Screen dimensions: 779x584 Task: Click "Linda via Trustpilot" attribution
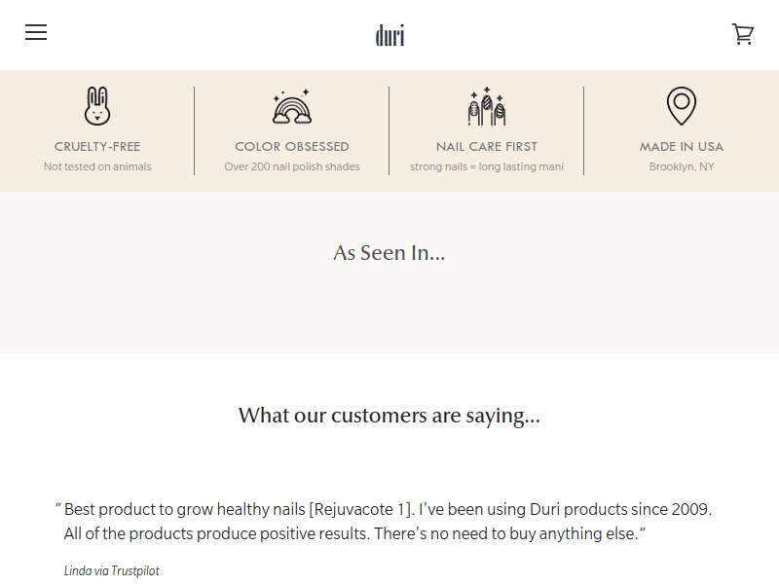(111, 570)
